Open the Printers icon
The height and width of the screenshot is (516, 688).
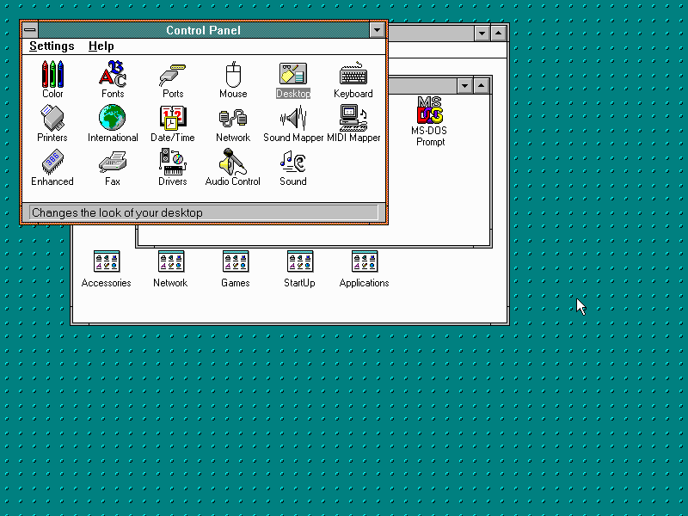coord(52,118)
